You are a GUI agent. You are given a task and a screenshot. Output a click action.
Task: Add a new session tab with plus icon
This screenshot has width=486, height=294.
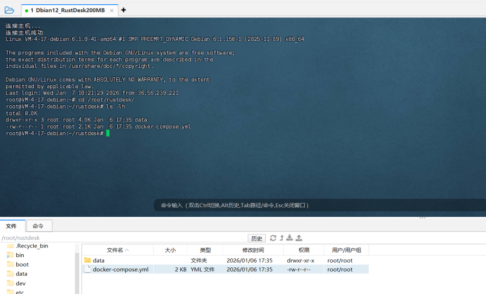123,10
